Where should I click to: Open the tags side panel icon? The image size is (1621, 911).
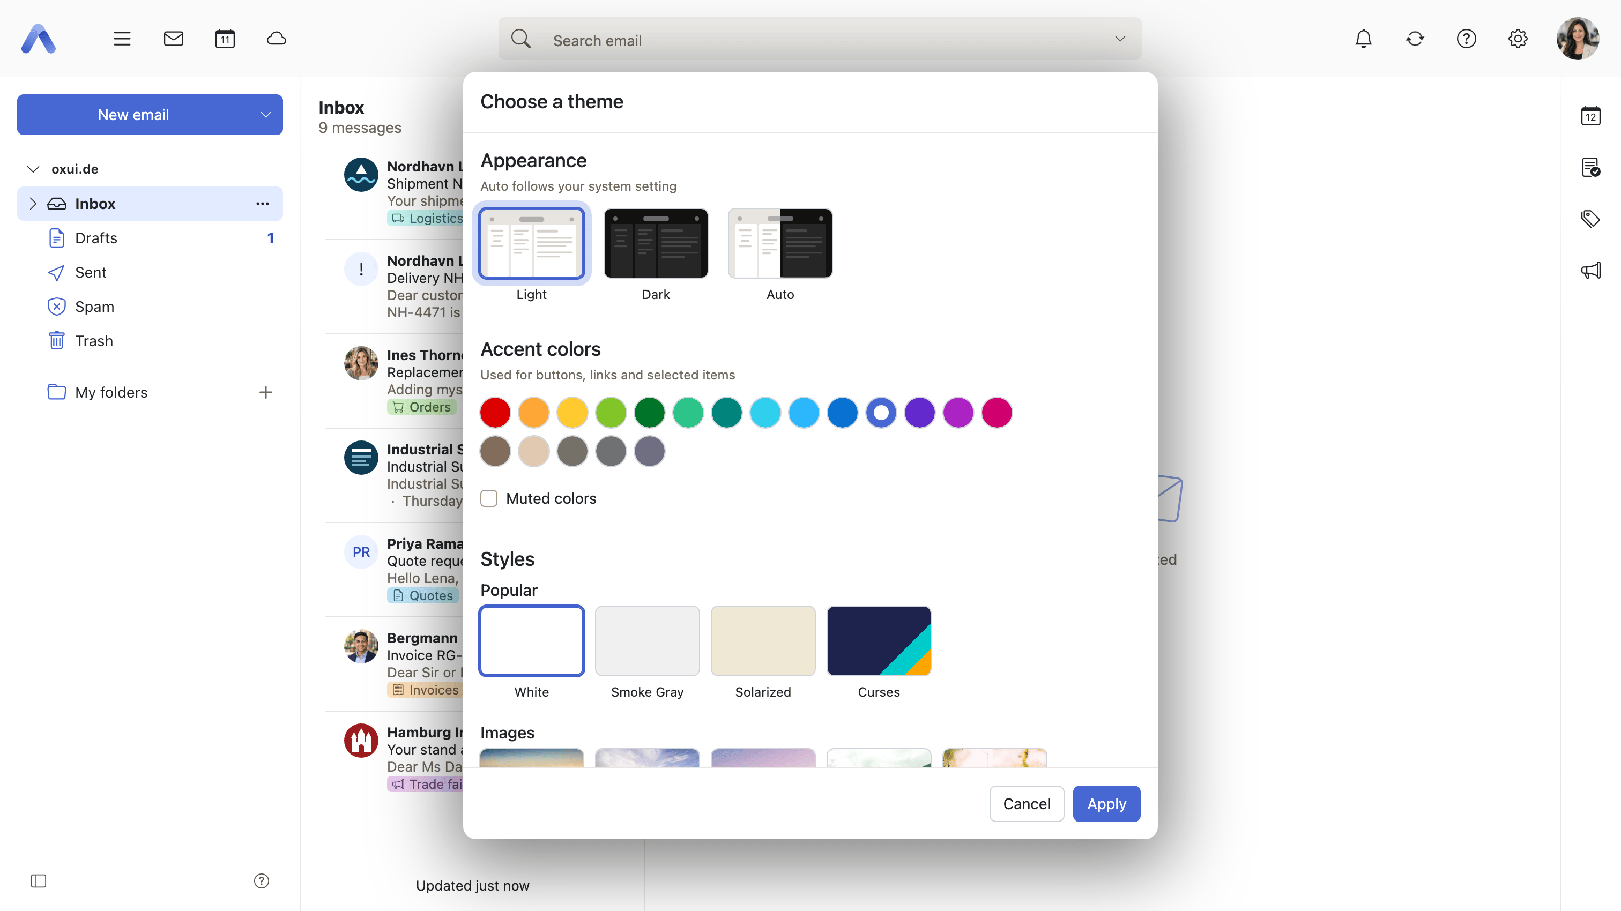click(1591, 219)
